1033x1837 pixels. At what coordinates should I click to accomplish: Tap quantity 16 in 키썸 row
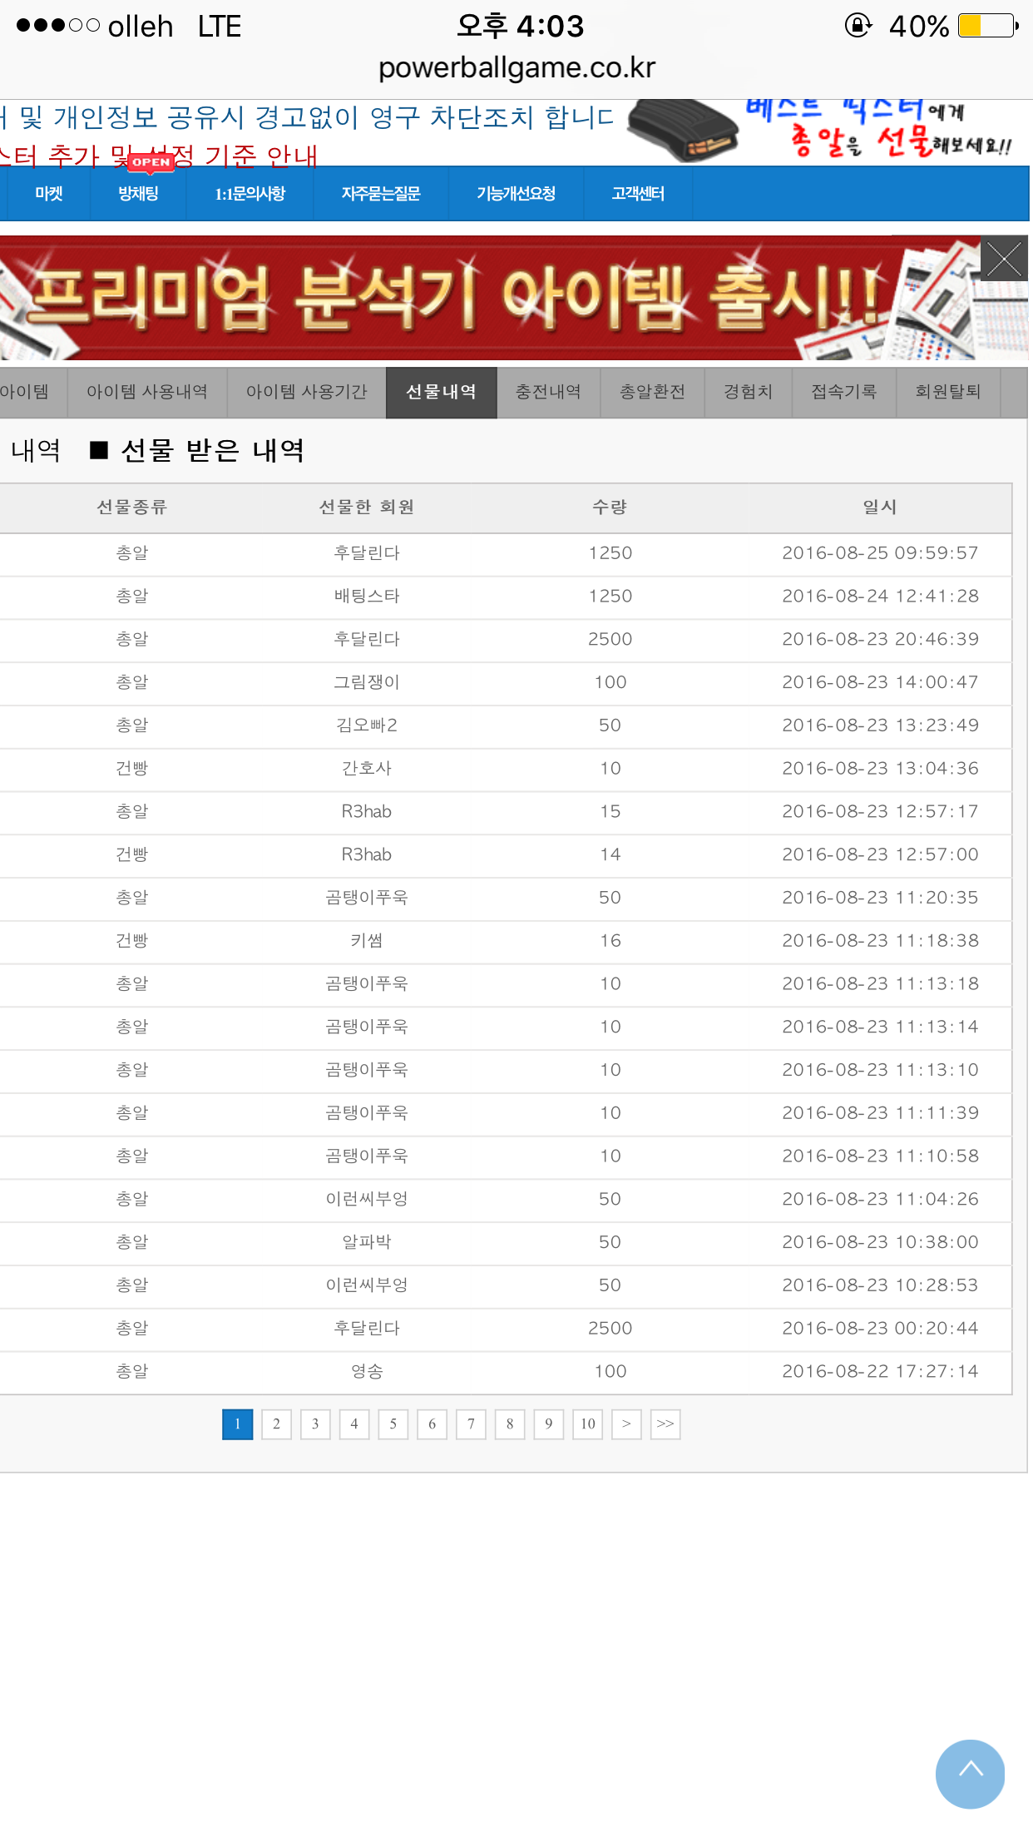coord(610,941)
